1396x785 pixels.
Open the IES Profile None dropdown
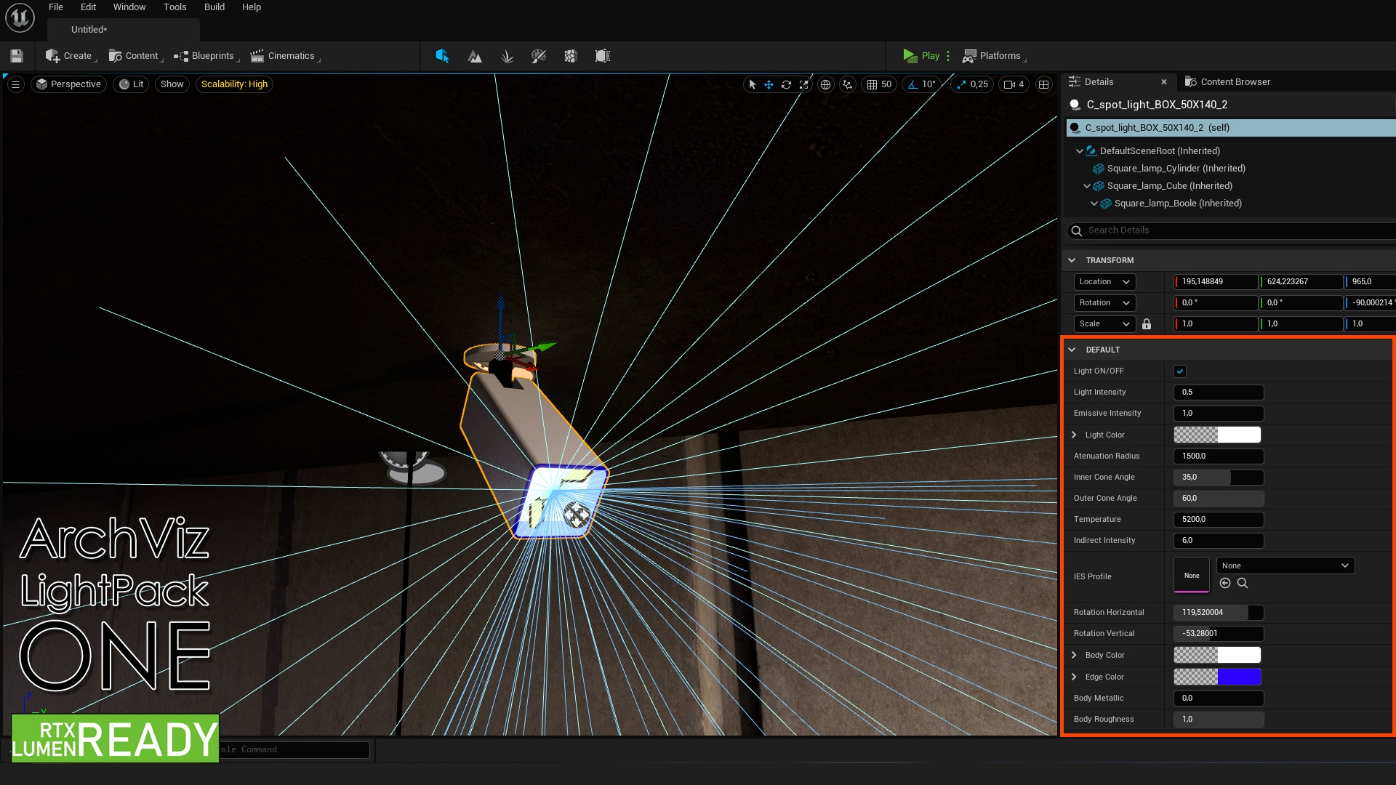click(x=1284, y=565)
